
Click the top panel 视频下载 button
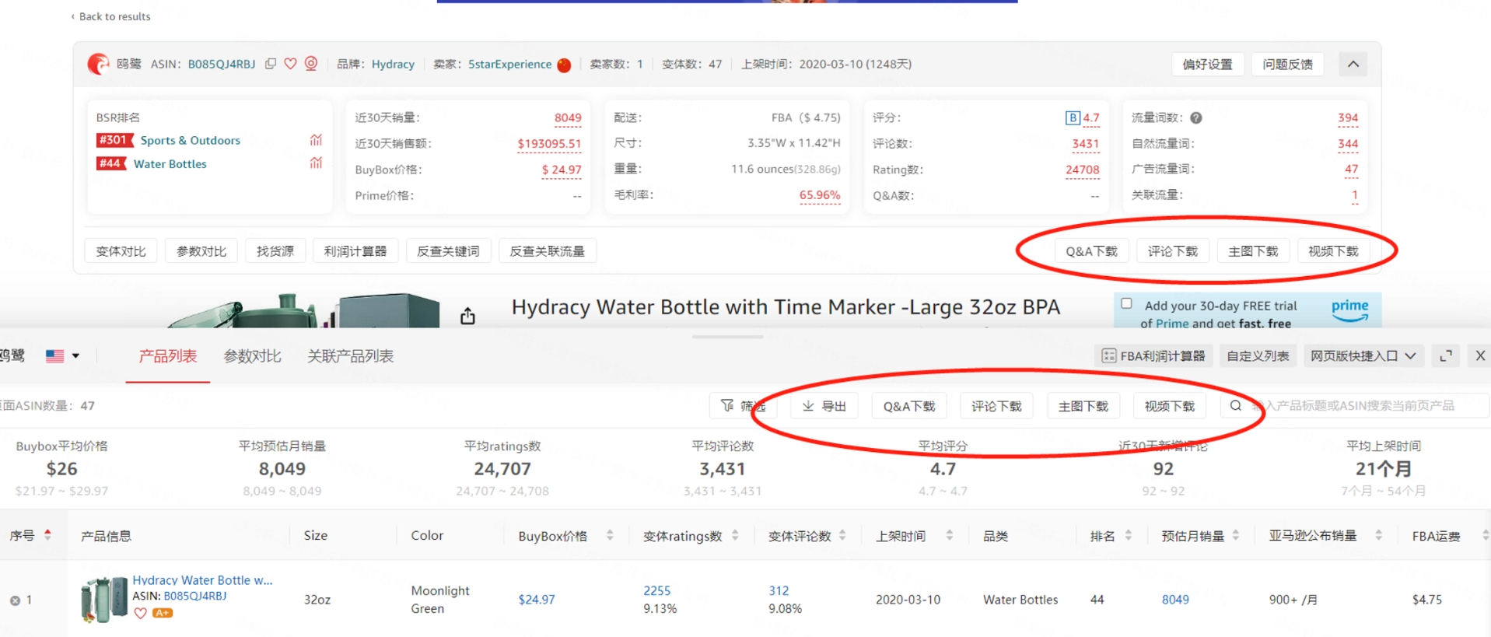pyautogui.click(x=1333, y=251)
